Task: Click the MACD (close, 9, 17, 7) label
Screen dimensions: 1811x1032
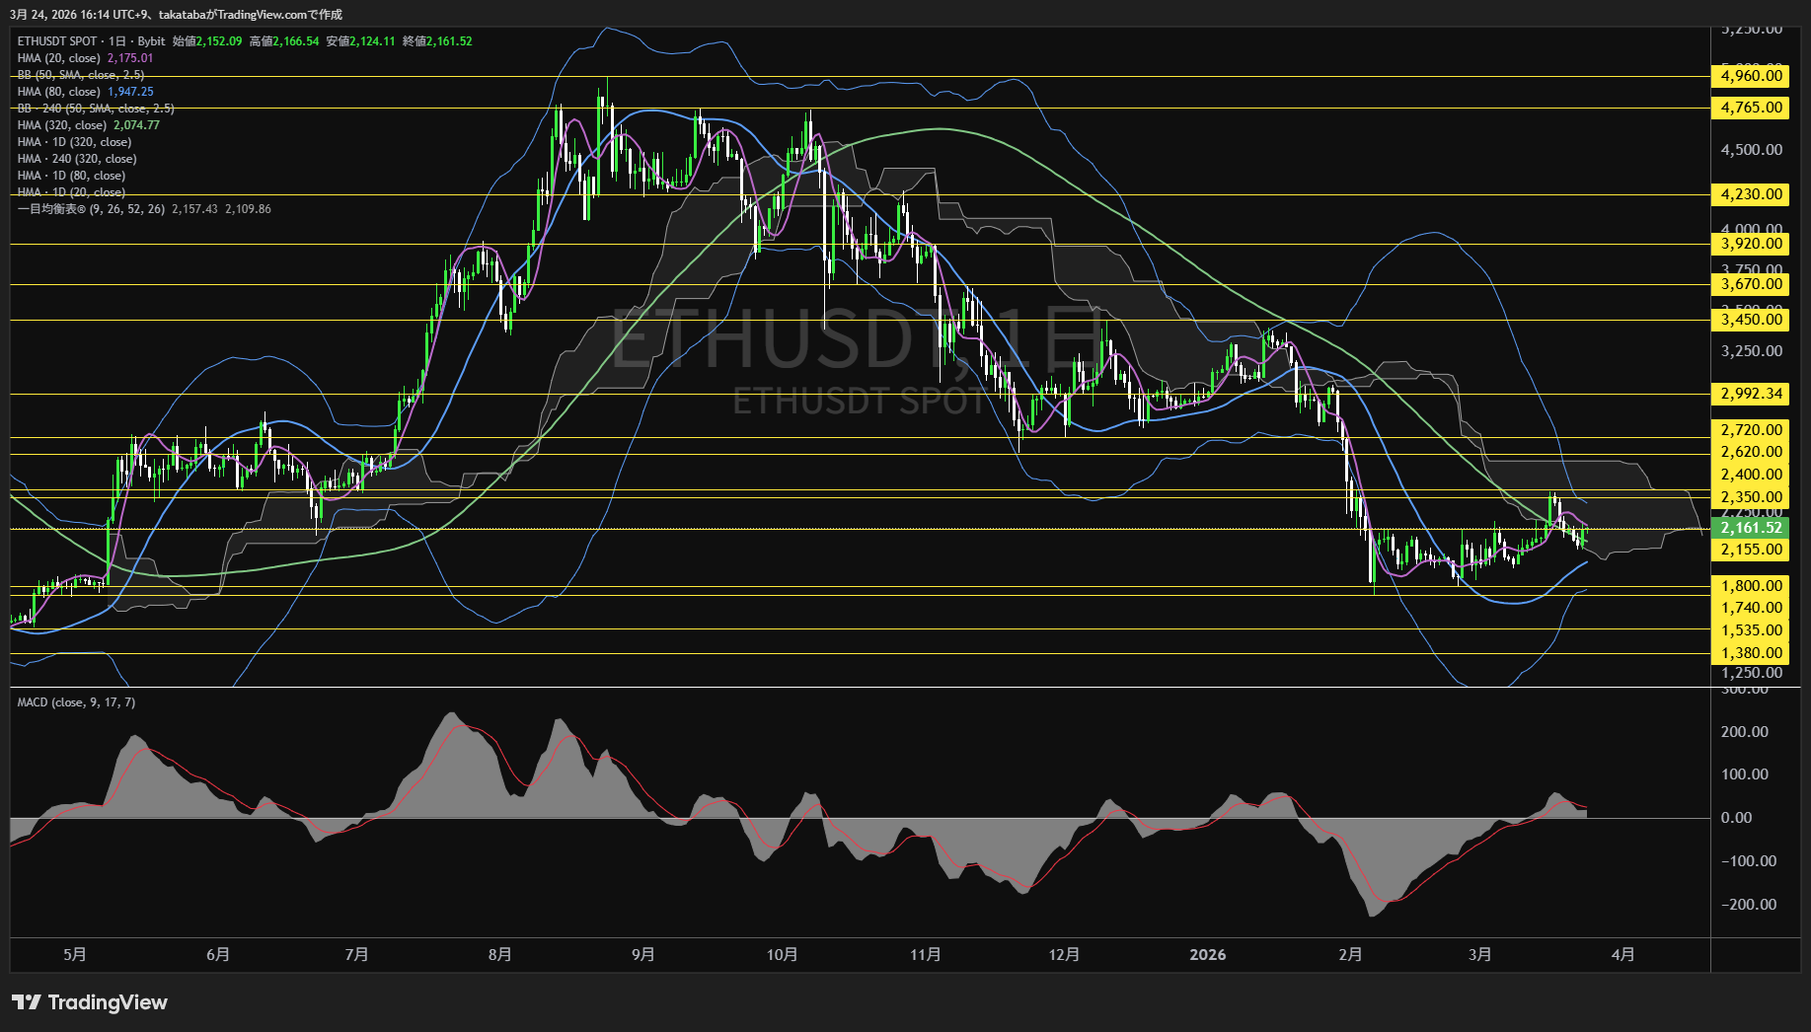Action: (x=76, y=702)
